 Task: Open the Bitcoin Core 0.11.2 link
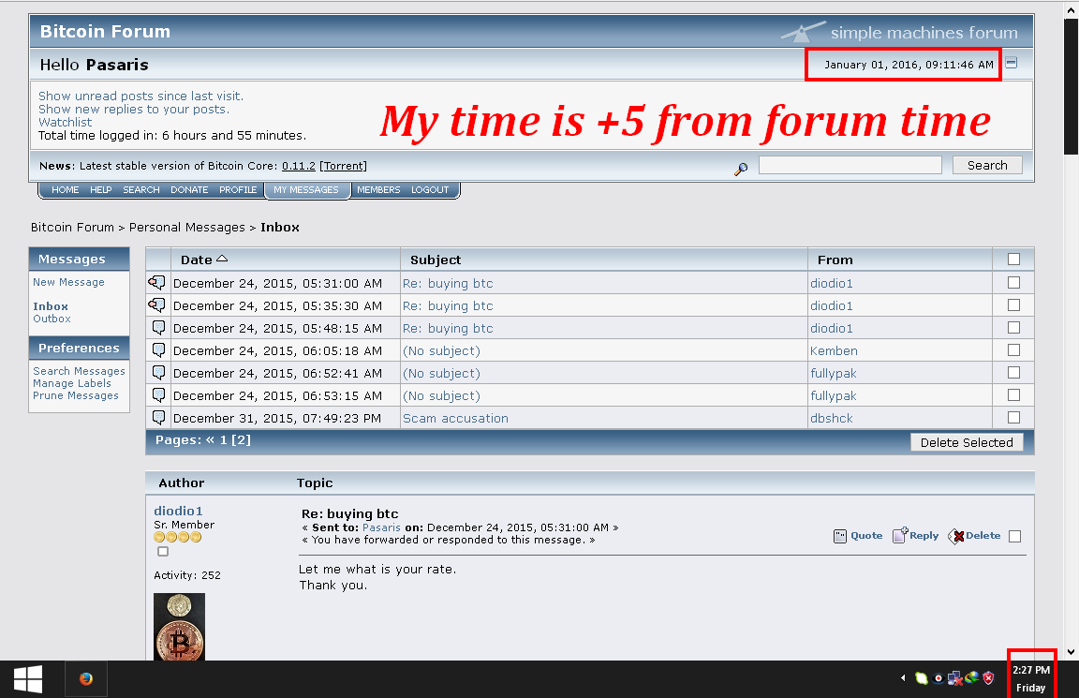pyautogui.click(x=299, y=166)
